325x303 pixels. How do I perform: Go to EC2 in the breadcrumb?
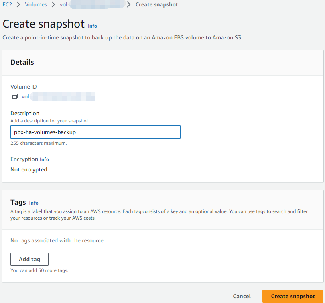tap(7, 5)
